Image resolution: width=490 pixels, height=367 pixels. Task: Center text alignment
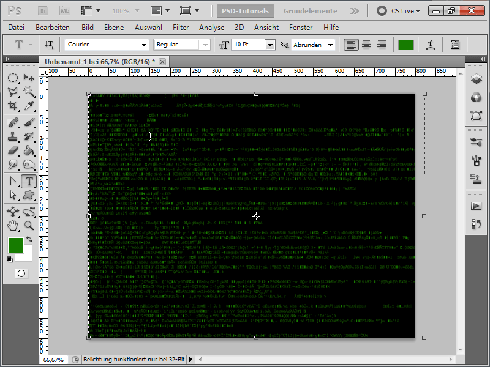point(366,45)
